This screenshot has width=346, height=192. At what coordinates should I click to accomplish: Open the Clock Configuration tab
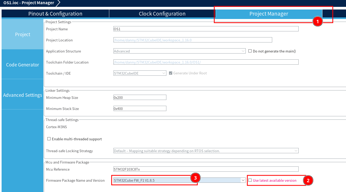(x=162, y=14)
